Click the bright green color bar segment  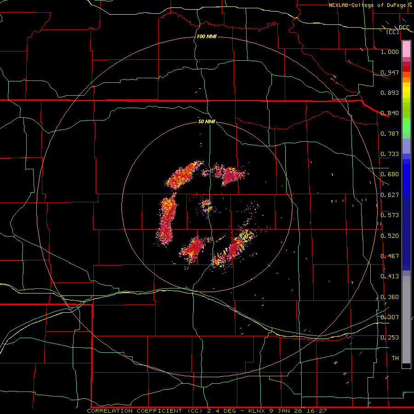coord(406,126)
